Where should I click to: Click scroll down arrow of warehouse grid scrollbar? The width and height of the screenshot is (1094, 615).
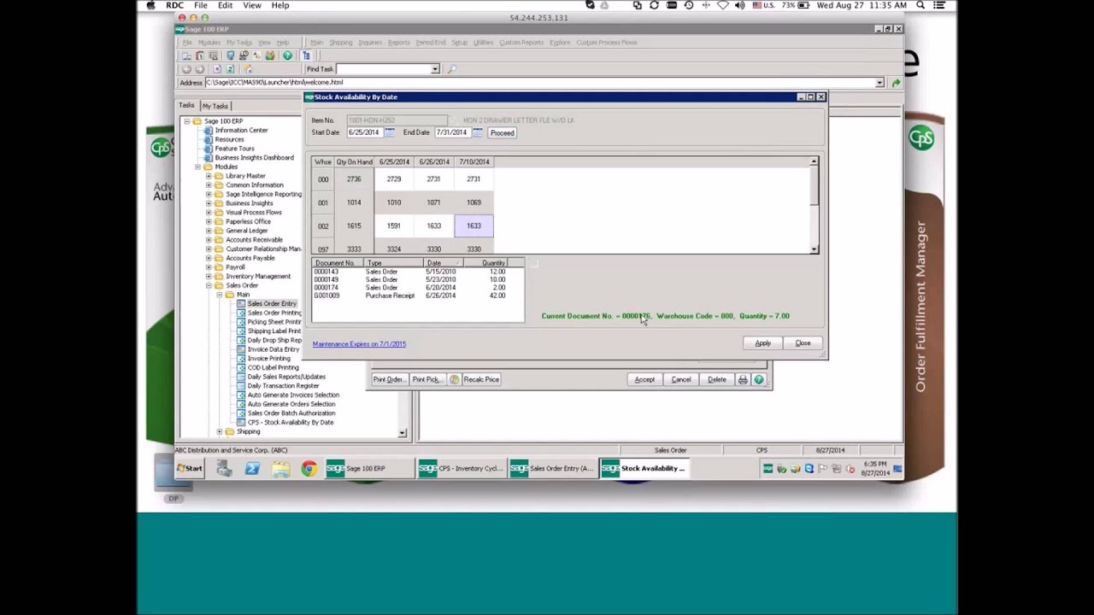pos(814,249)
